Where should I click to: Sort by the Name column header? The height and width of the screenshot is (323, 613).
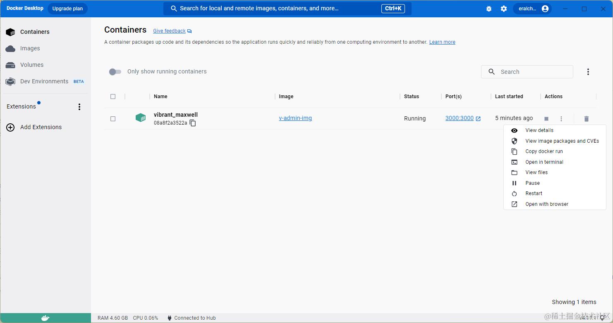[160, 97]
